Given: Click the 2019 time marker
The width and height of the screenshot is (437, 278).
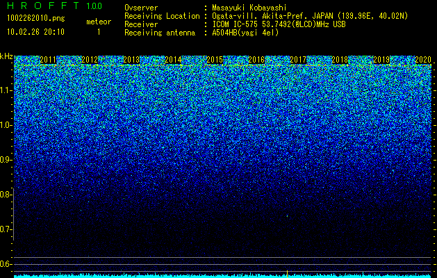Looking at the screenshot, I should (381, 60).
